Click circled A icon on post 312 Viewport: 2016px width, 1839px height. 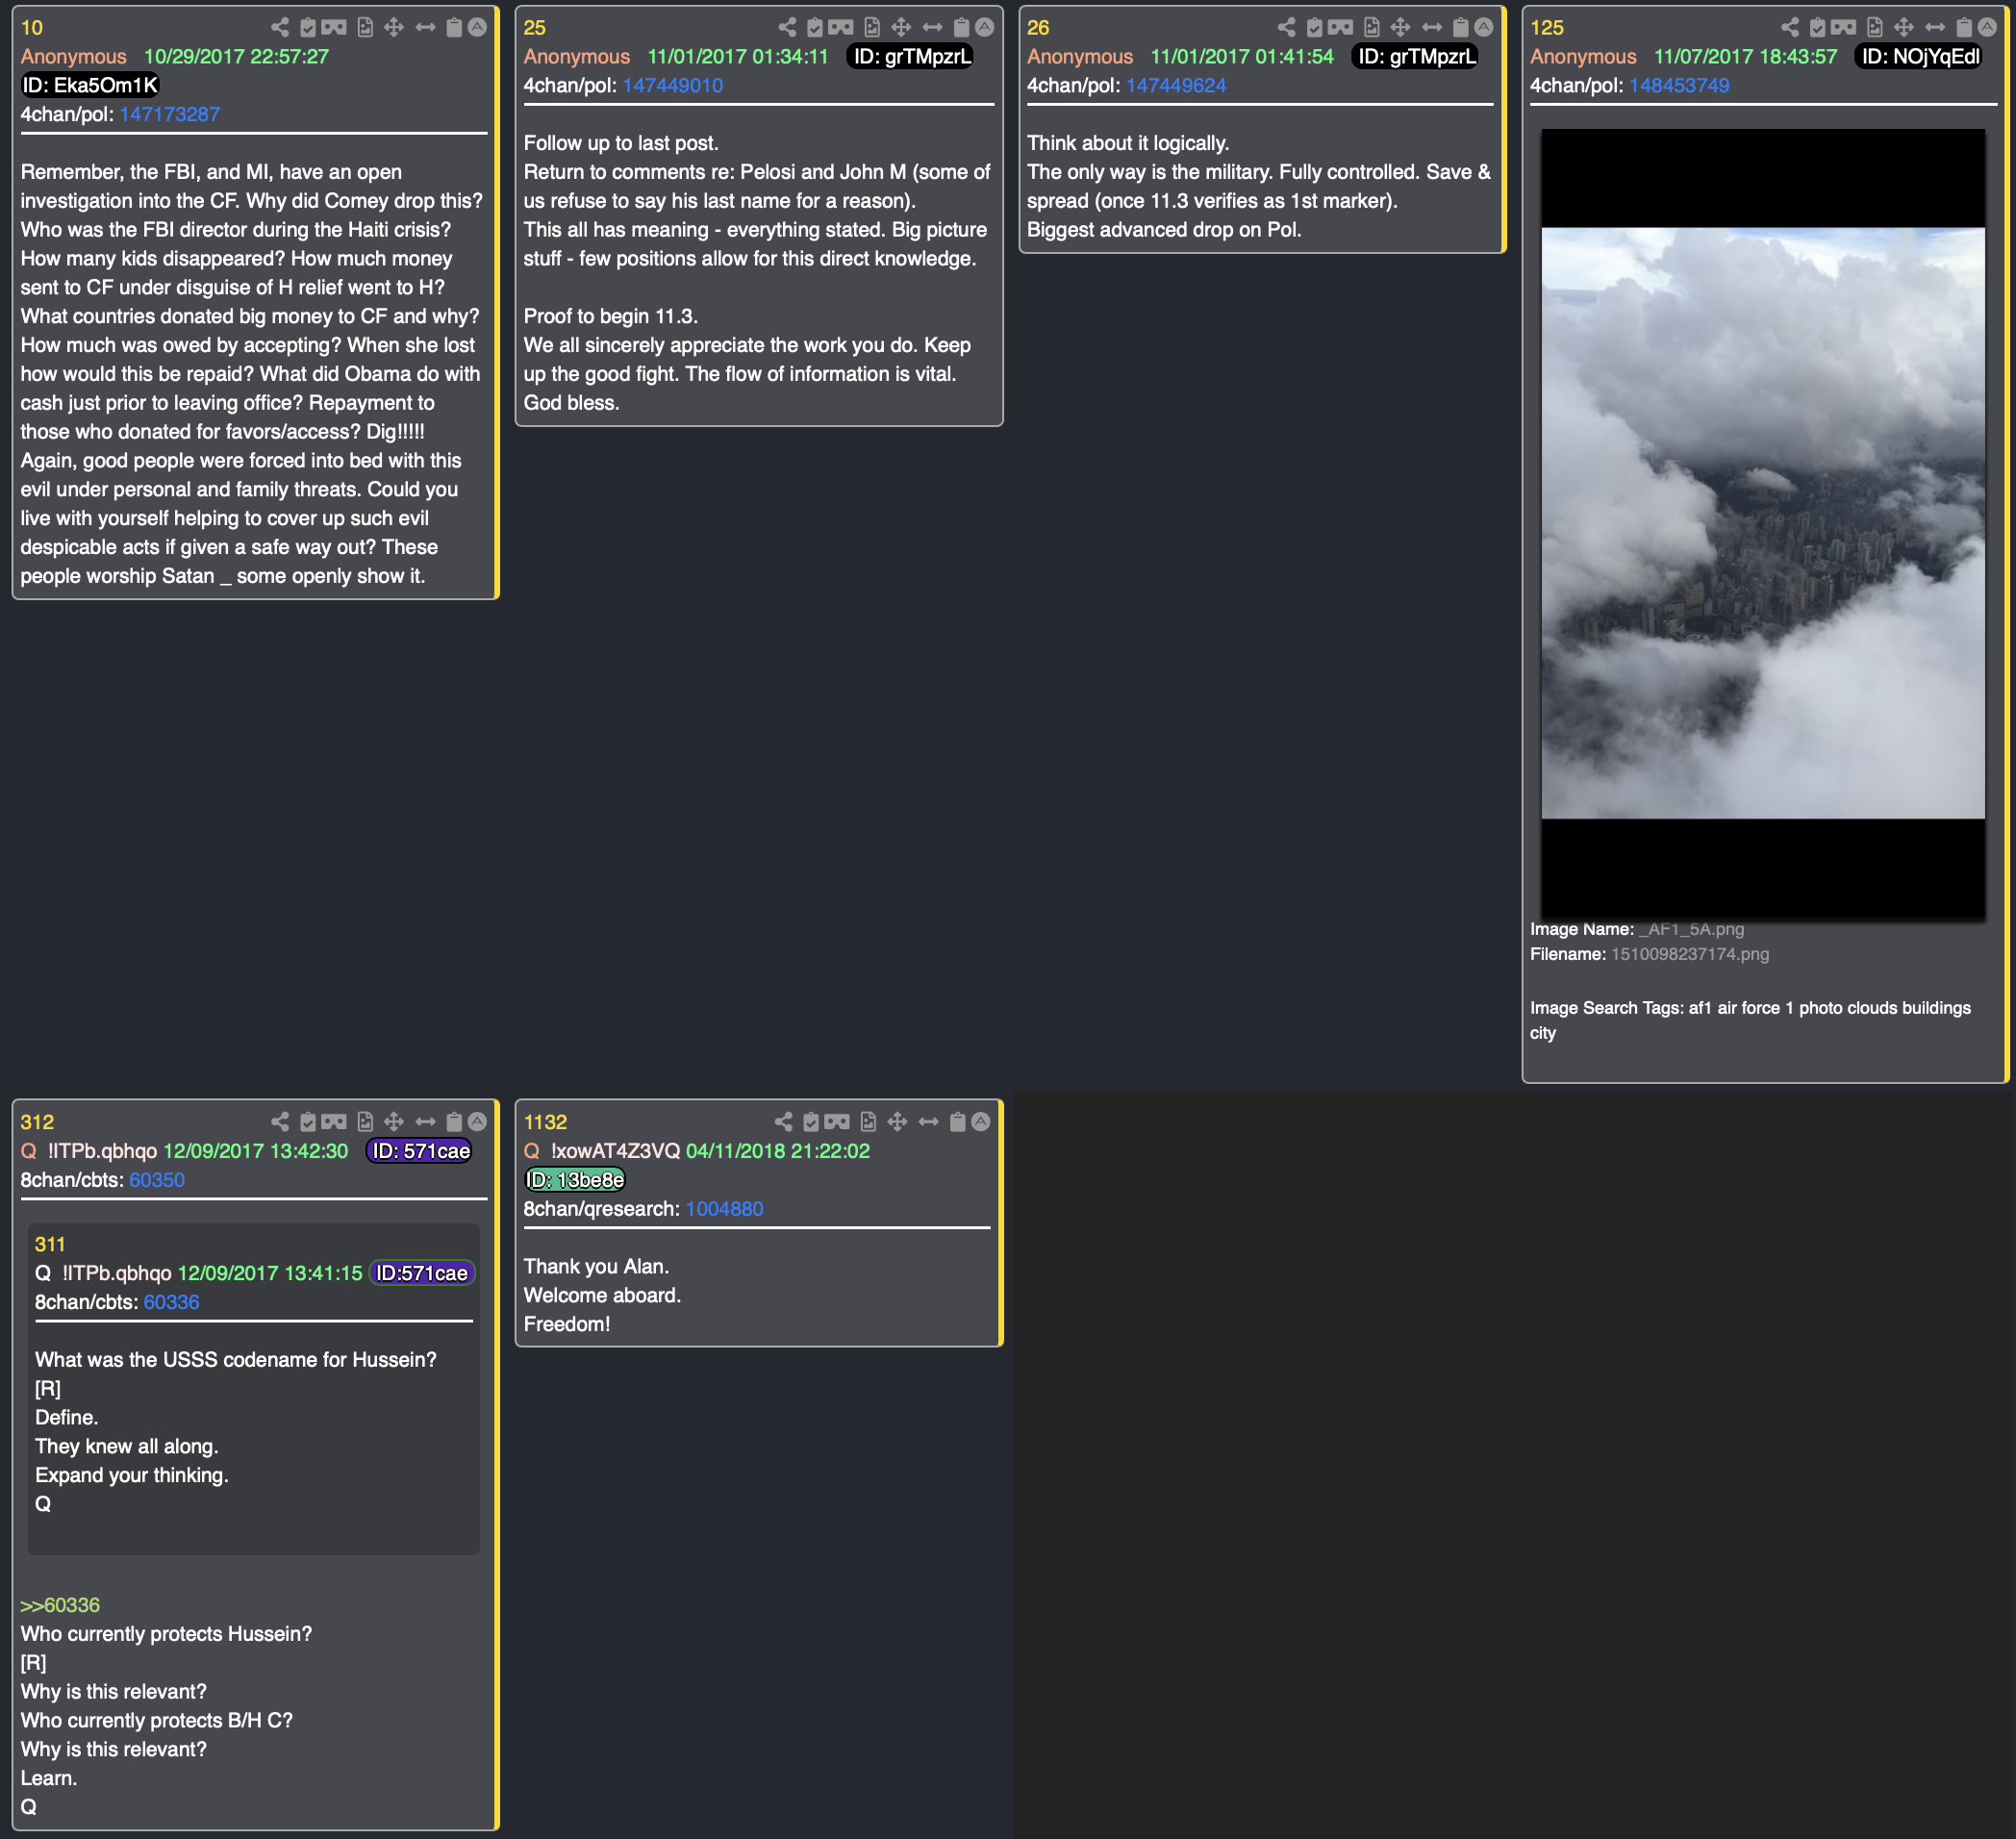478,1121
